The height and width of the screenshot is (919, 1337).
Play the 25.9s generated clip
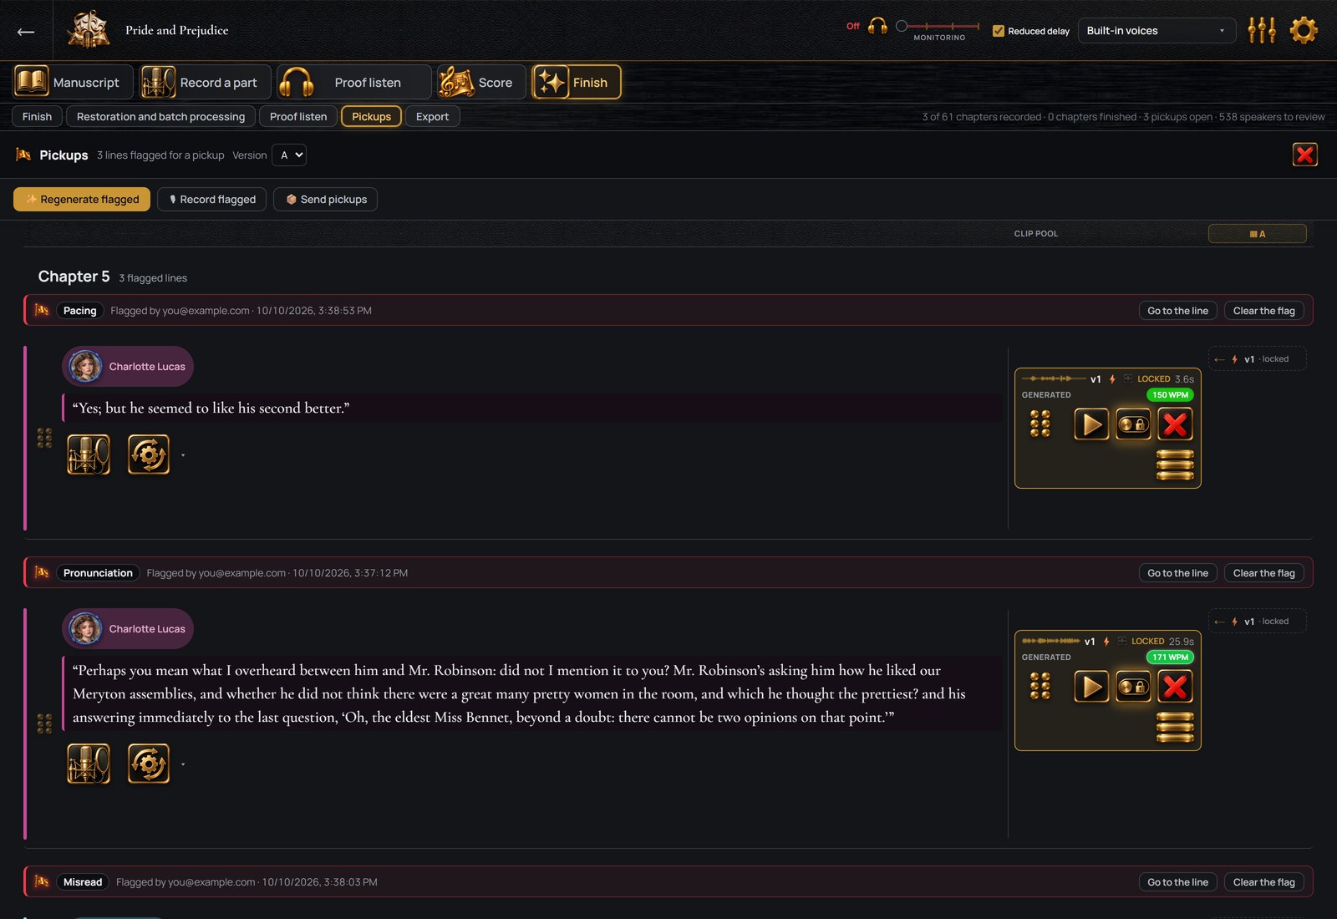click(1090, 687)
